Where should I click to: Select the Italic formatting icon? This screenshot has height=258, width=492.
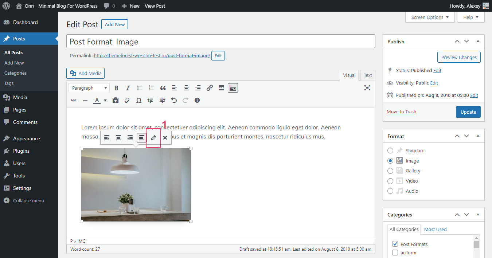pos(128,87)
